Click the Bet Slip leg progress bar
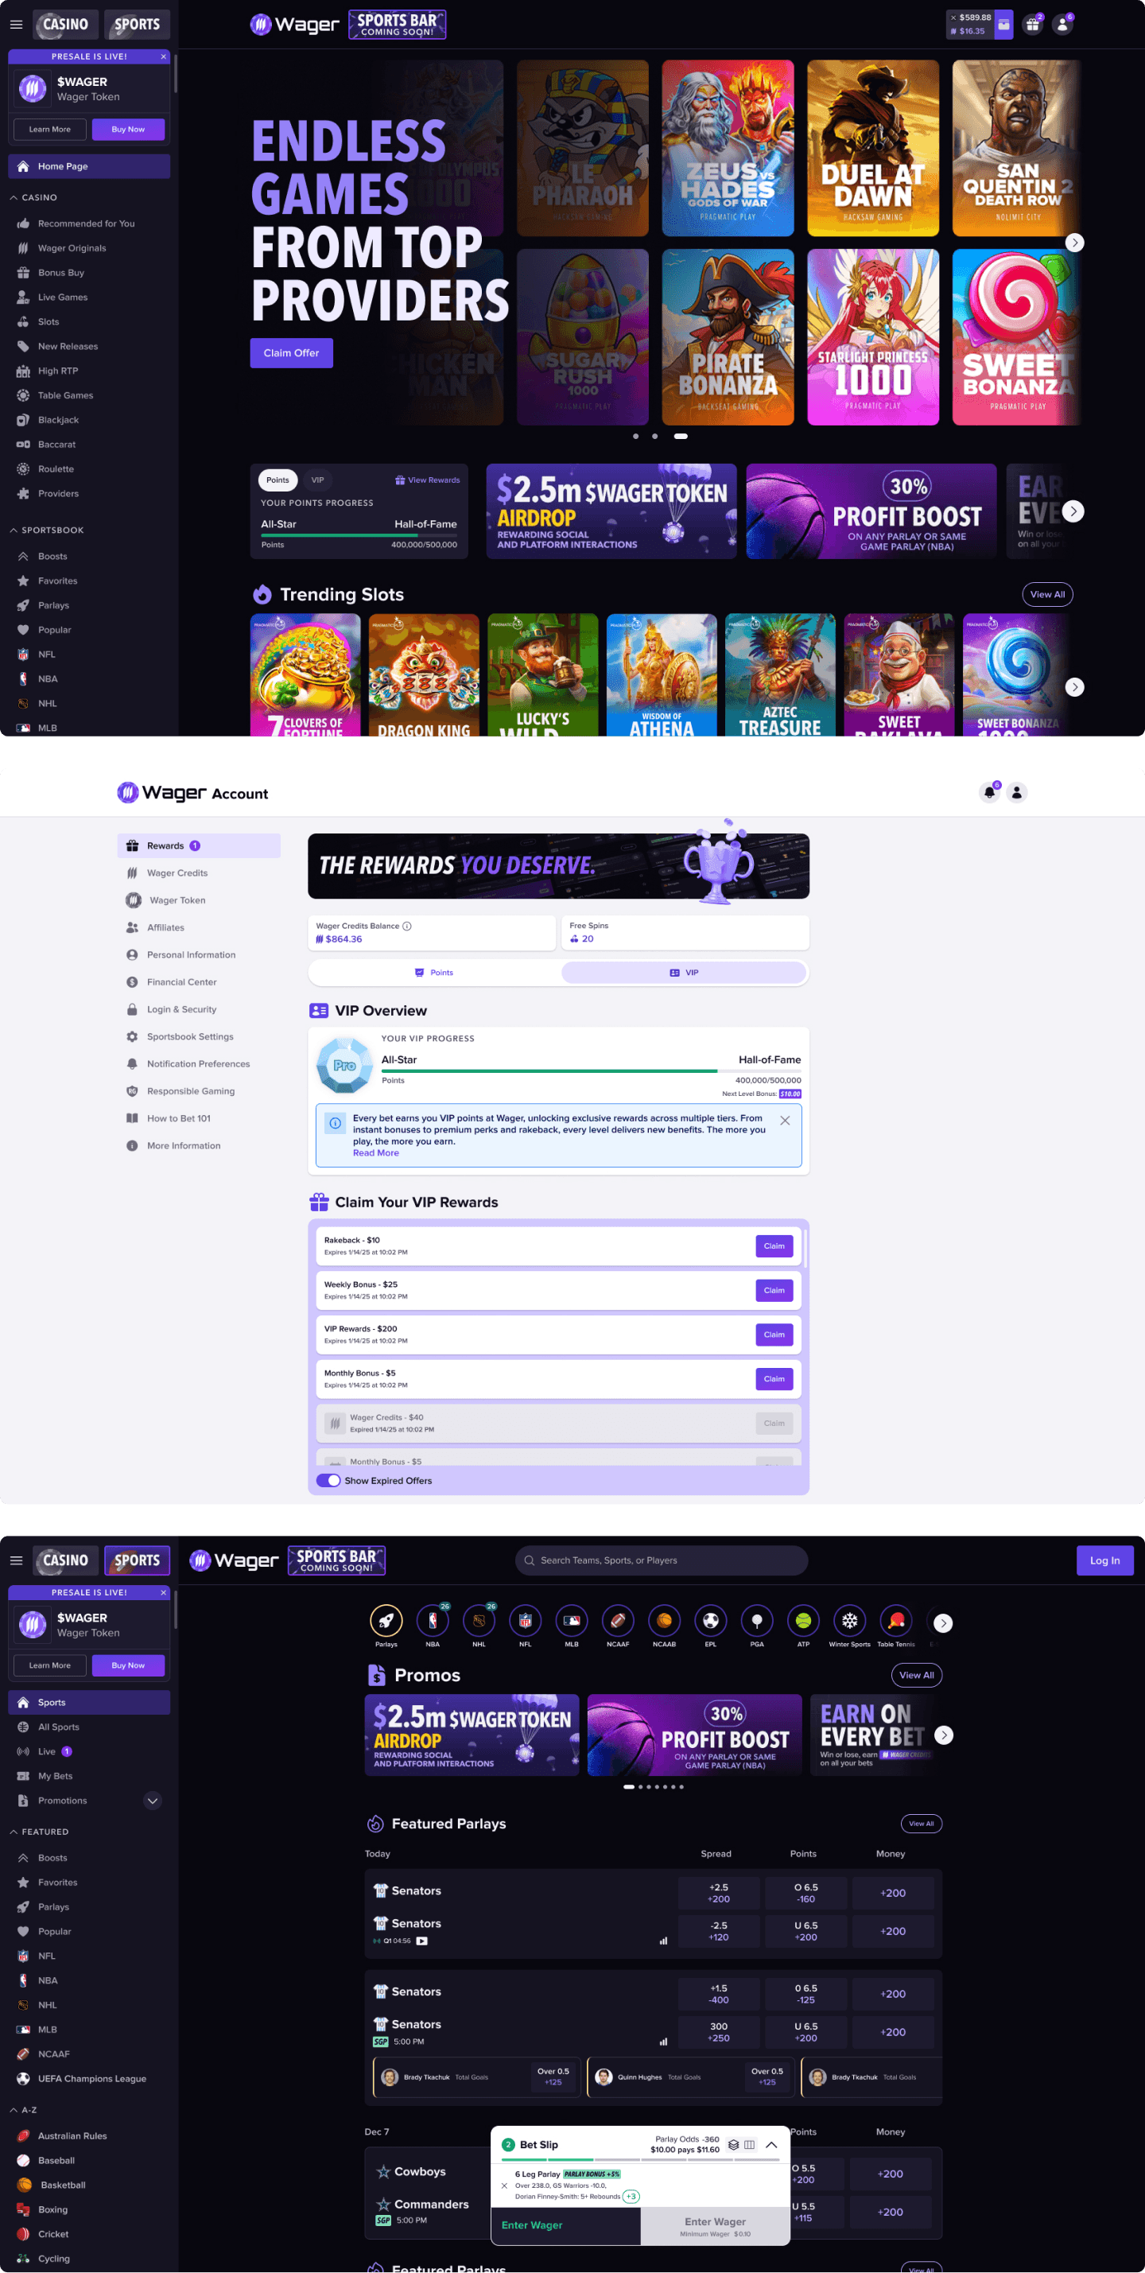Screen dimensions: 1145x2273 640,2160
